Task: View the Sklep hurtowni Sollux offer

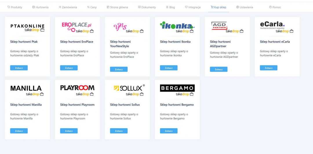Action: tap(119, 131)
